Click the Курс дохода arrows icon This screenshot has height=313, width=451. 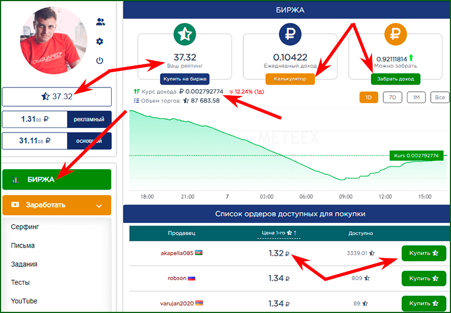tap(137, 92)
